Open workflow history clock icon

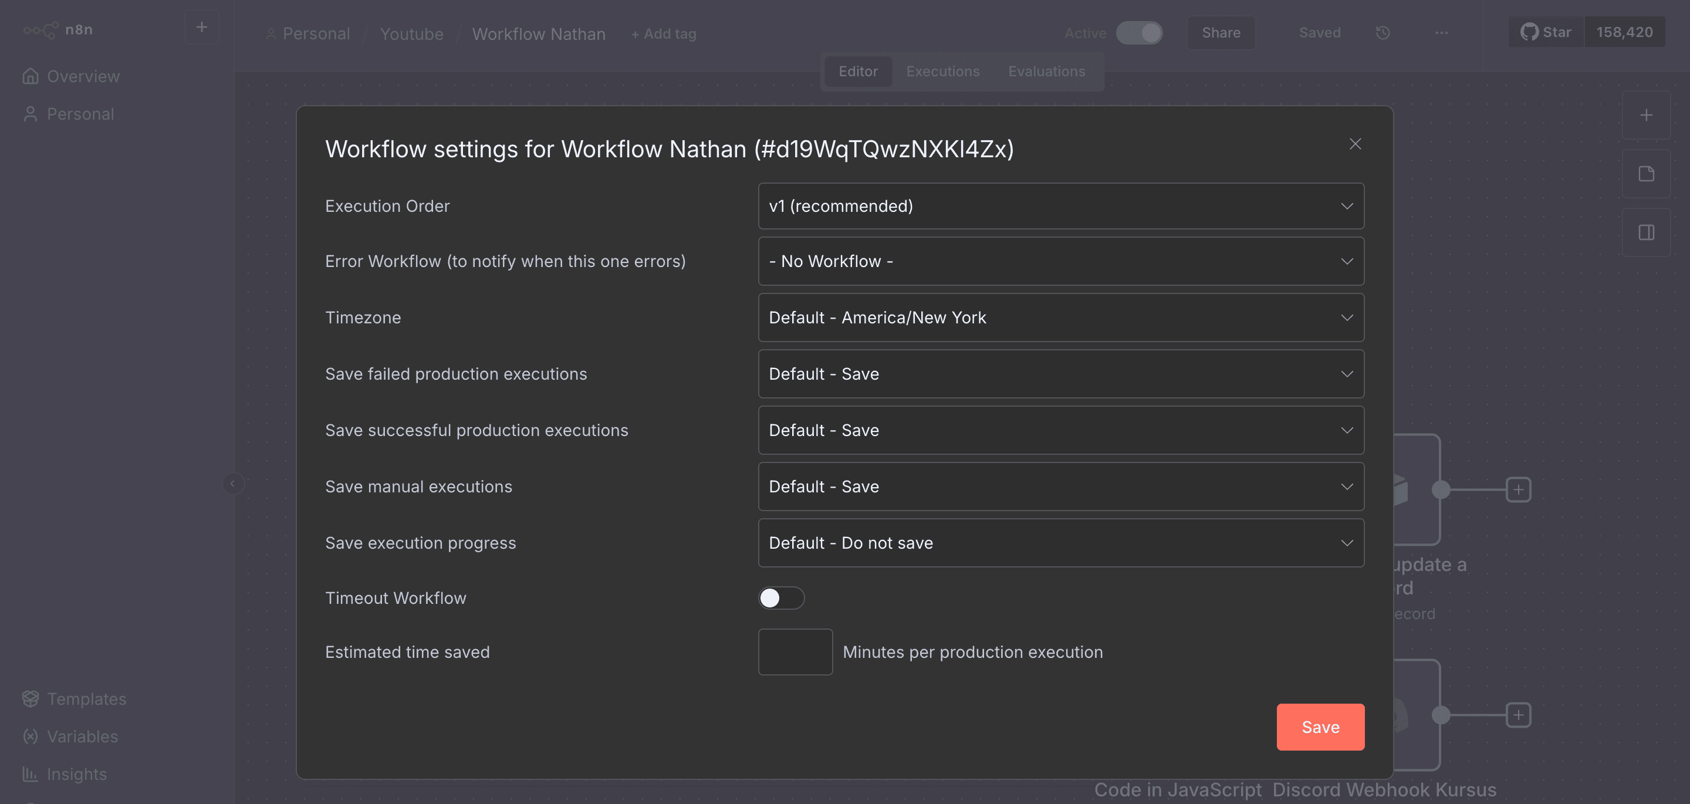point(1383,33)
